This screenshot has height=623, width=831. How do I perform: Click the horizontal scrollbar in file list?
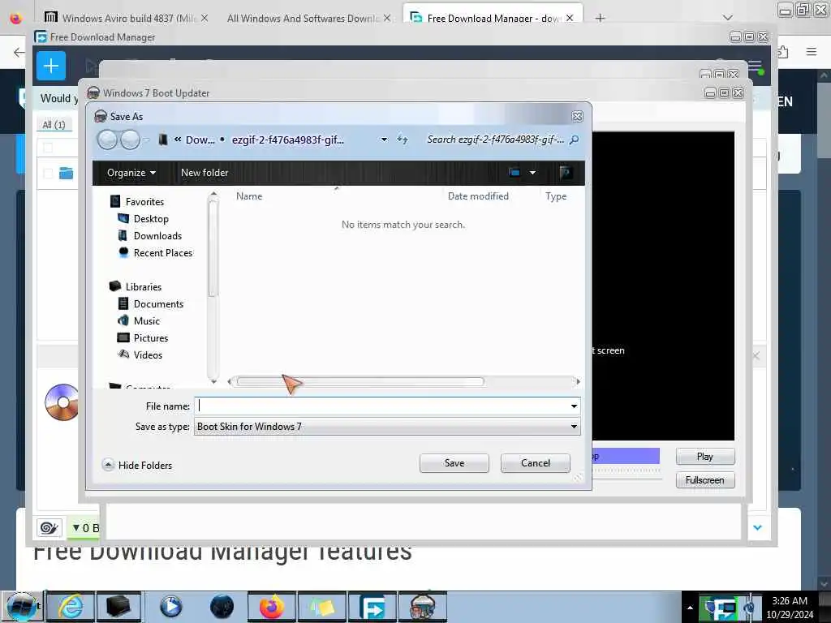(360, 381)
